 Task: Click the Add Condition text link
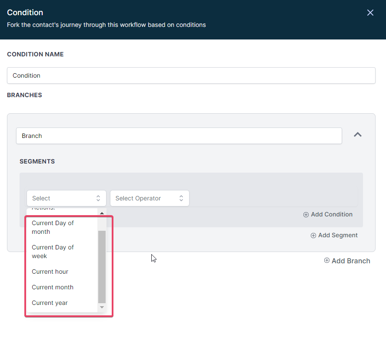tap(331, 214)
